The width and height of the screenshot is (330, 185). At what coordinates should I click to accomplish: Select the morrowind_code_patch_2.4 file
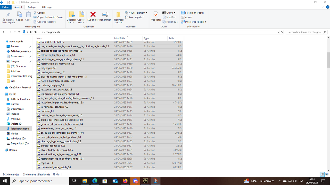click(x=110, y=167)
